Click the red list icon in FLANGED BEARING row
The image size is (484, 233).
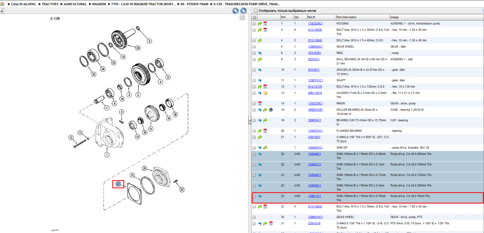(265, 131)
